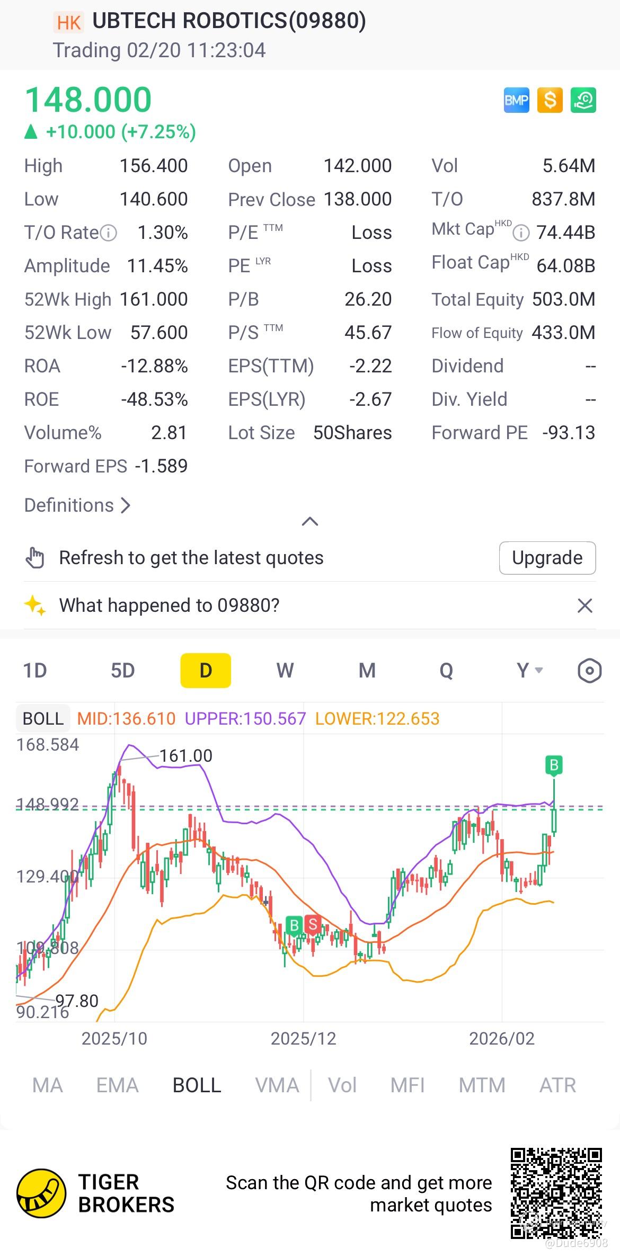Viewport: 620px width, 1257px height.
Task: Tap the red S sell marker on chart
Action: point(313,925)
